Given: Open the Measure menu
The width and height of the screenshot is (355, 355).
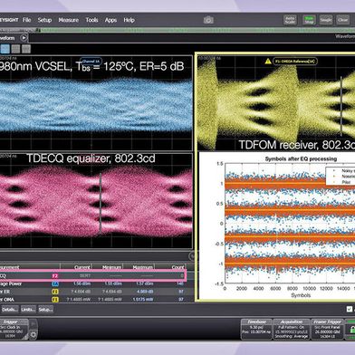Looking at the screenshot, I should click(x=69, y=20).
